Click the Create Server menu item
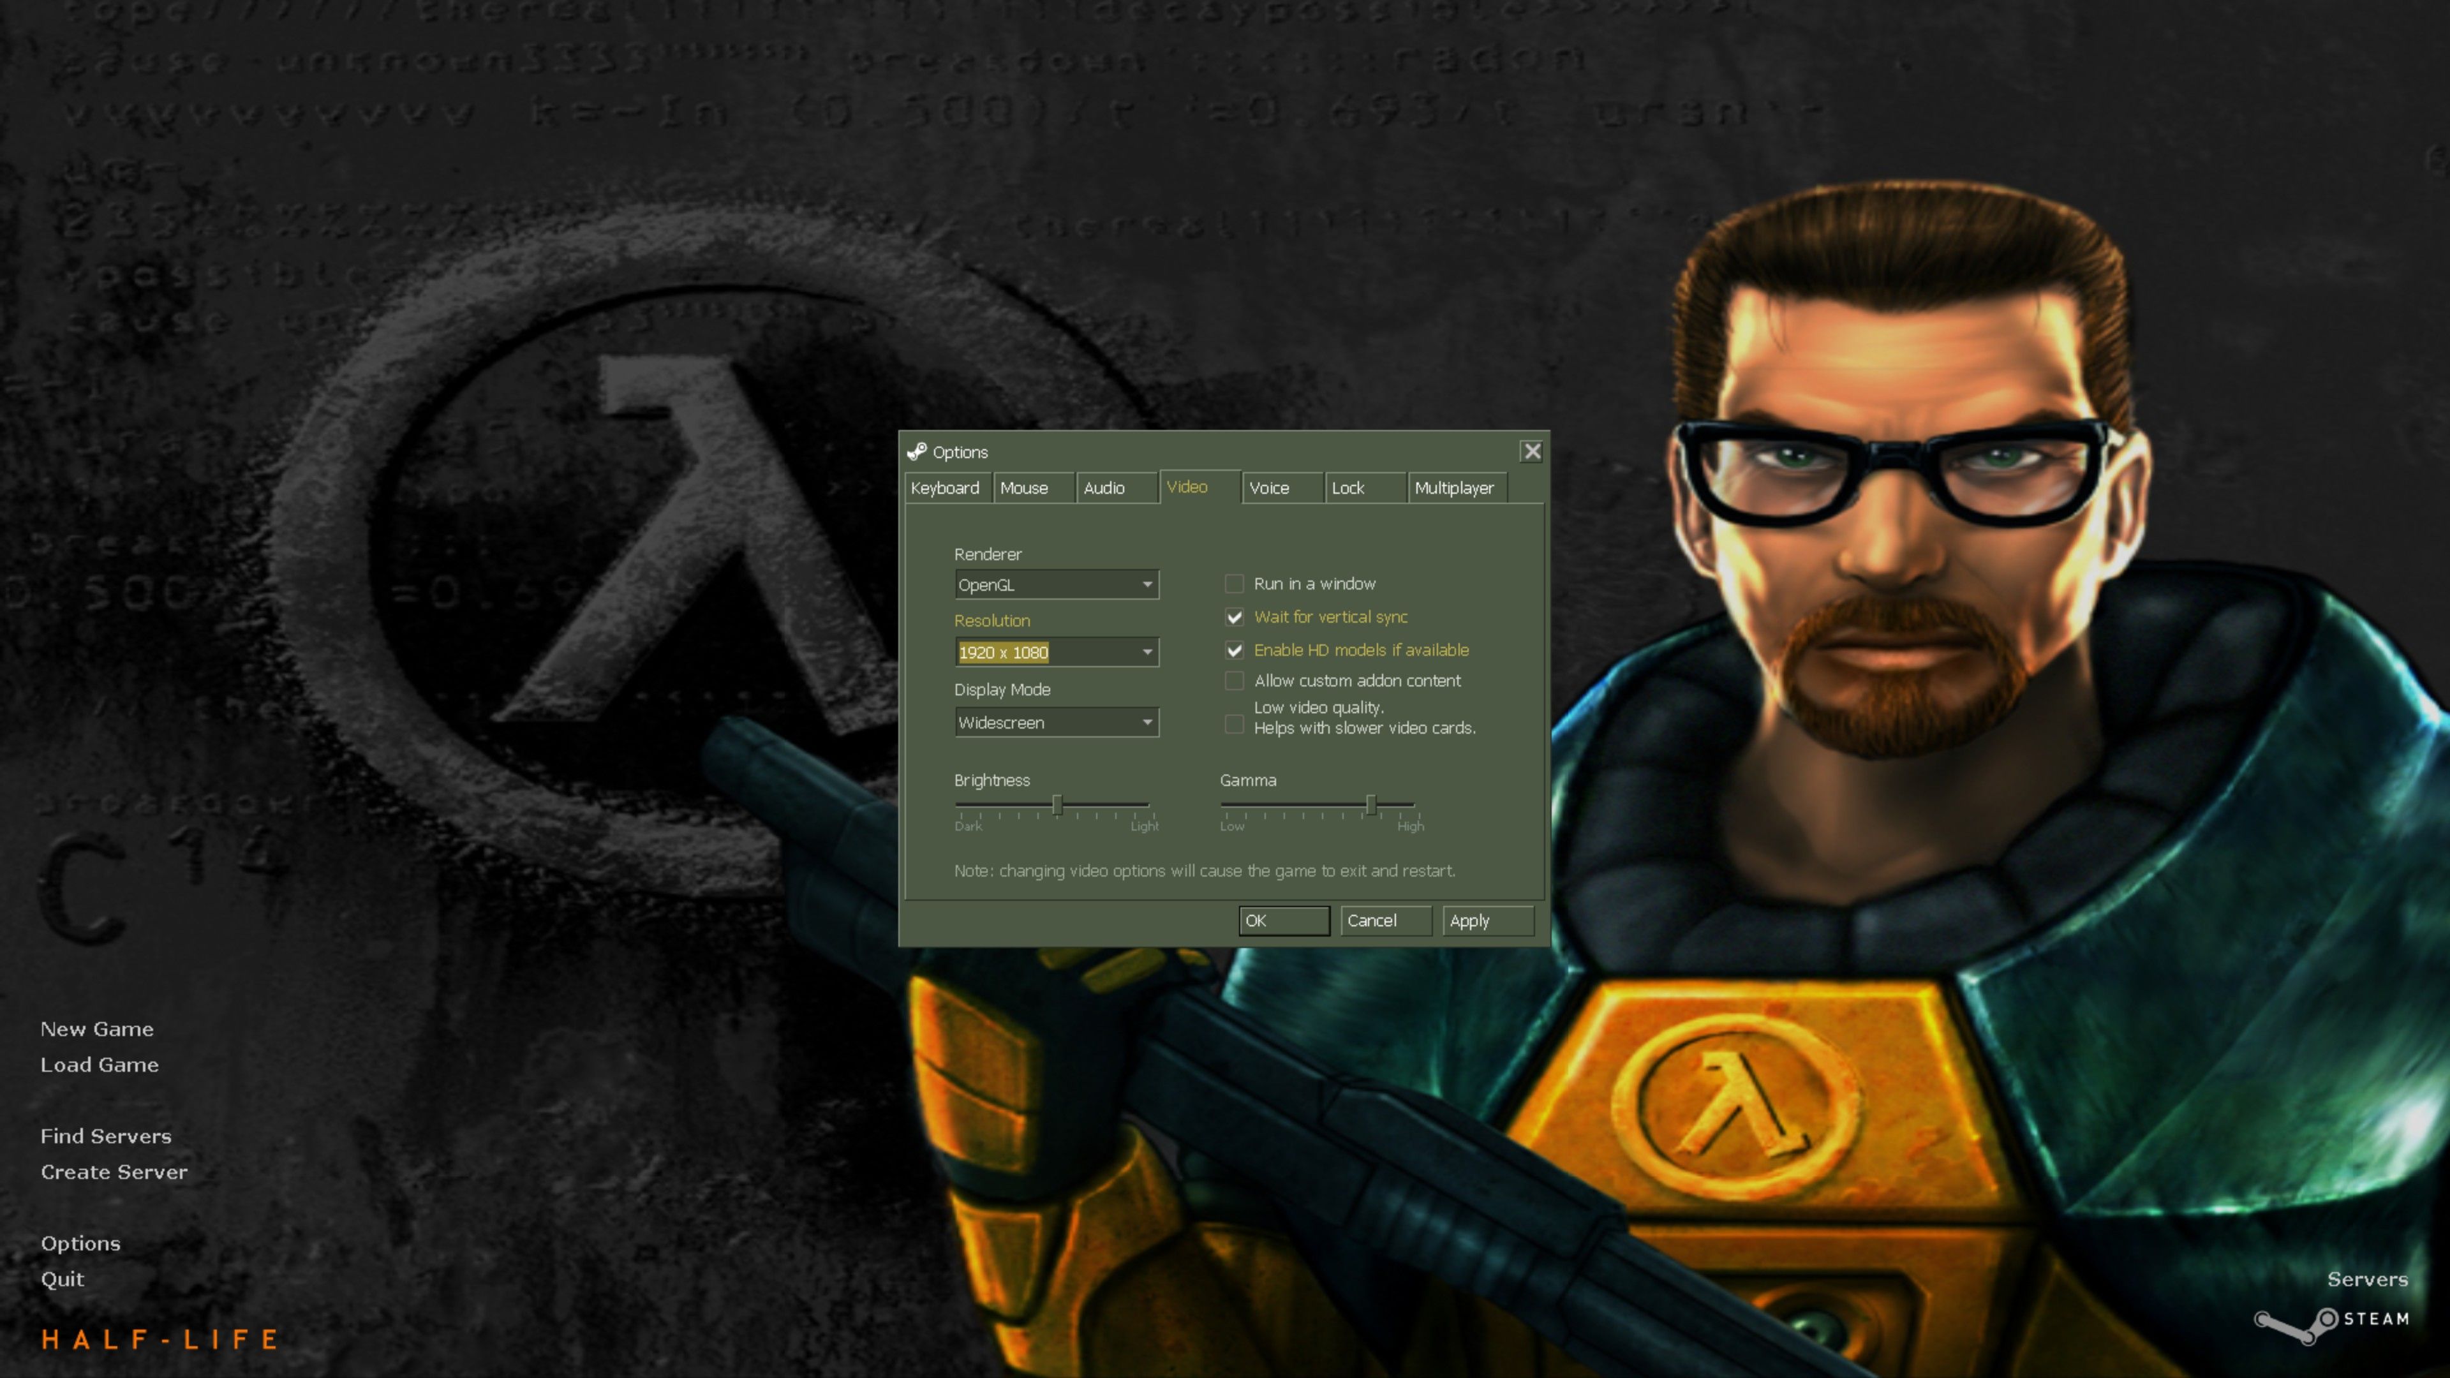 pos(114,1171)
